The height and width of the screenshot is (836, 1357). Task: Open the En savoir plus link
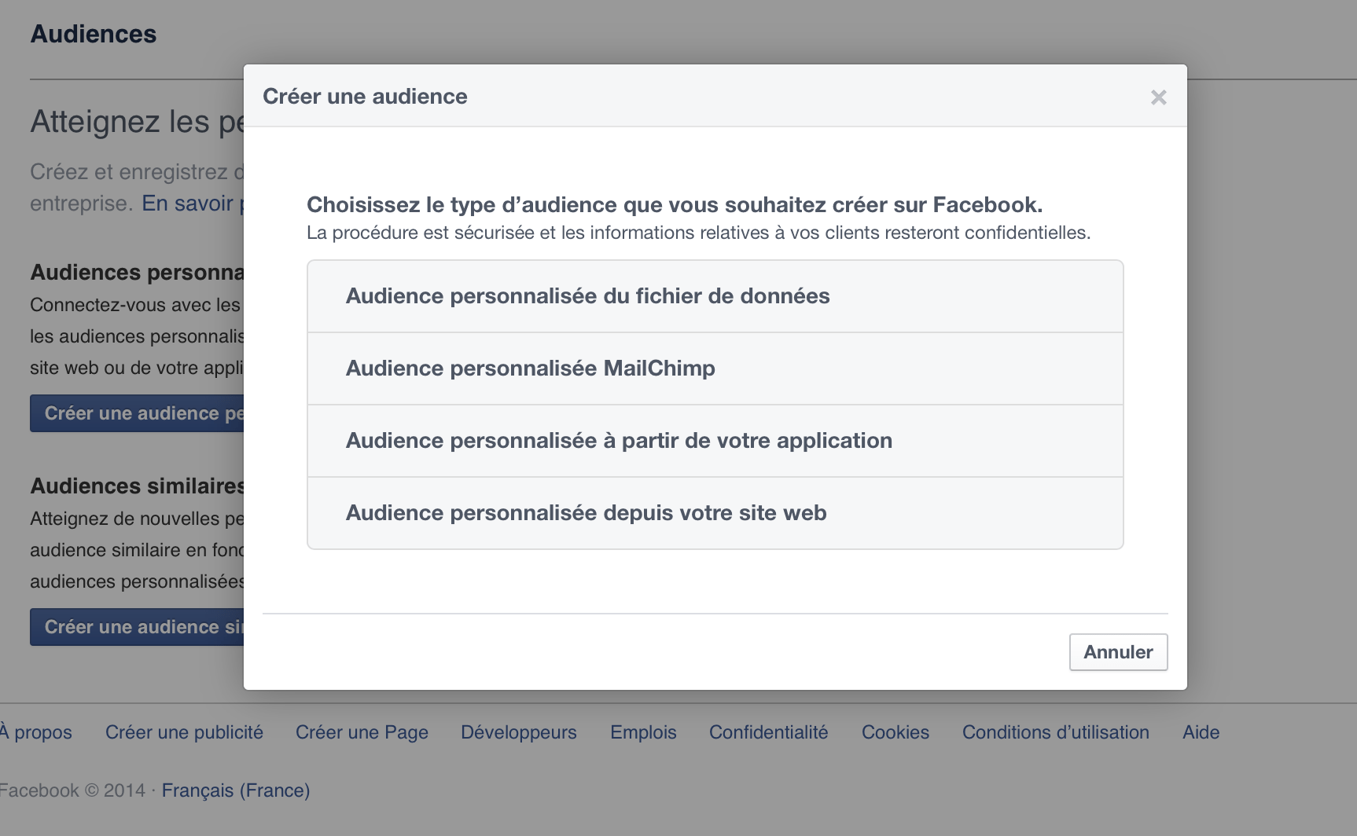coord(192,203)
